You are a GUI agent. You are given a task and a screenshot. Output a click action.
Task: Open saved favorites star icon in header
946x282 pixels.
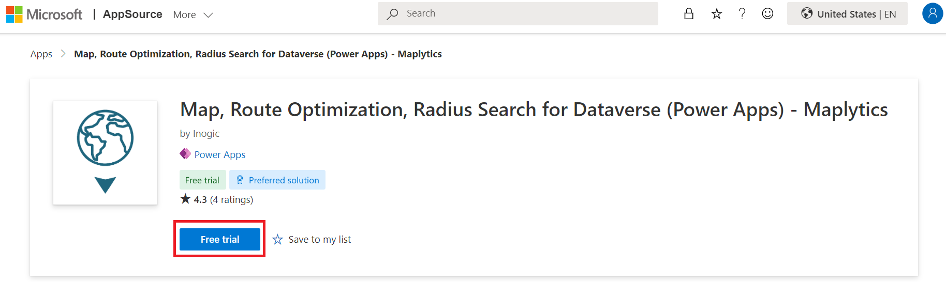(716, 14)
